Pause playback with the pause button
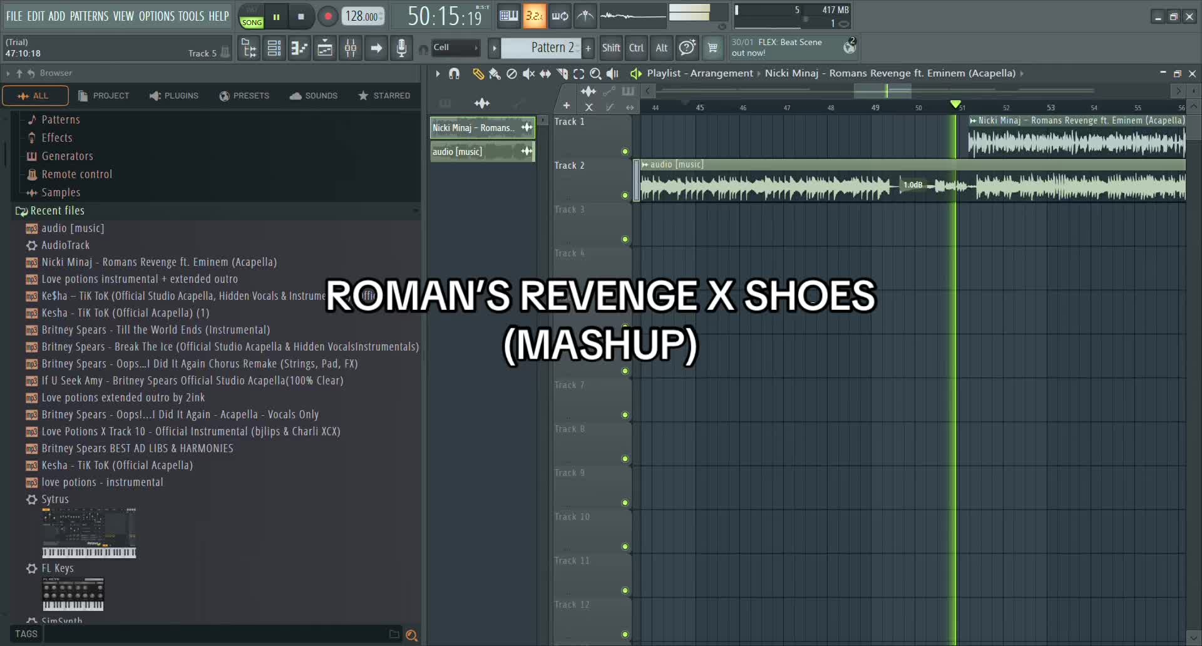1202x646 pixels. coord(276,16)
